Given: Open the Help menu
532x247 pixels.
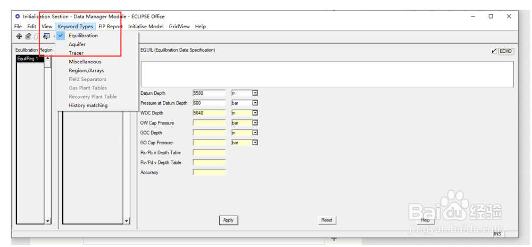Looking at the screenshot, I should (x=200, y=27).
